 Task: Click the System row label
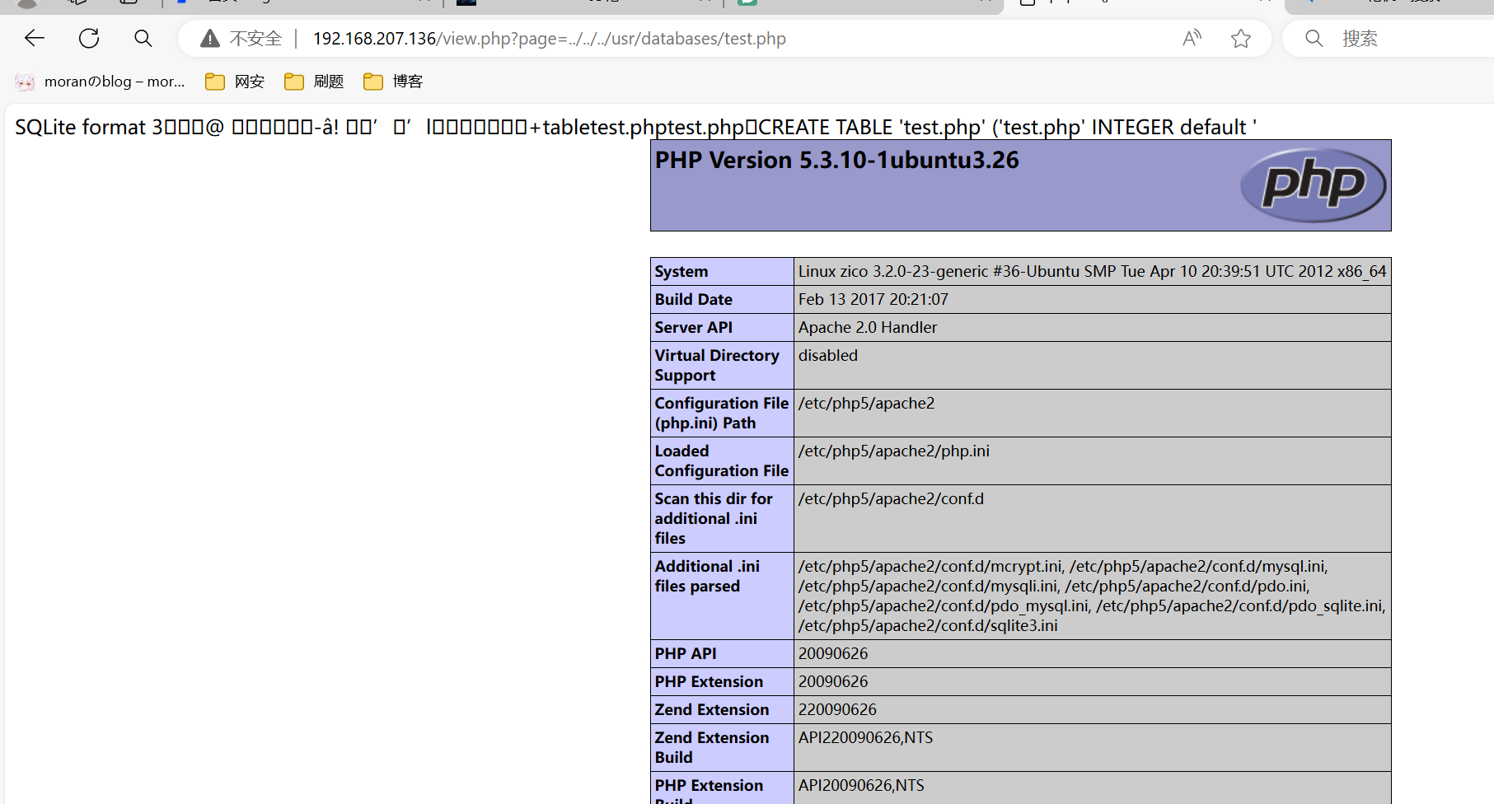(x=681, y=272)
